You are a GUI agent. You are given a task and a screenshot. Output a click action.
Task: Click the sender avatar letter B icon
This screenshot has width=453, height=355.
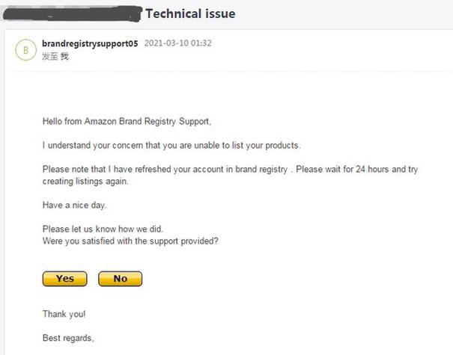[25, 50]
